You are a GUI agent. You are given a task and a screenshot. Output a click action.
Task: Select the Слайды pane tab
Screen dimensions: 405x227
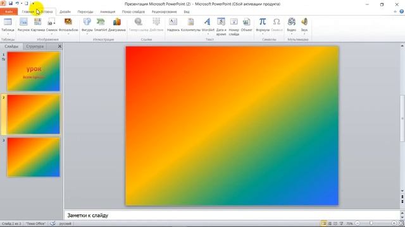click(x=11, y=46)
